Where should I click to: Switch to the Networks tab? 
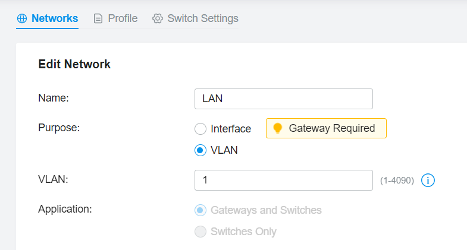click(x=54, y=18)
